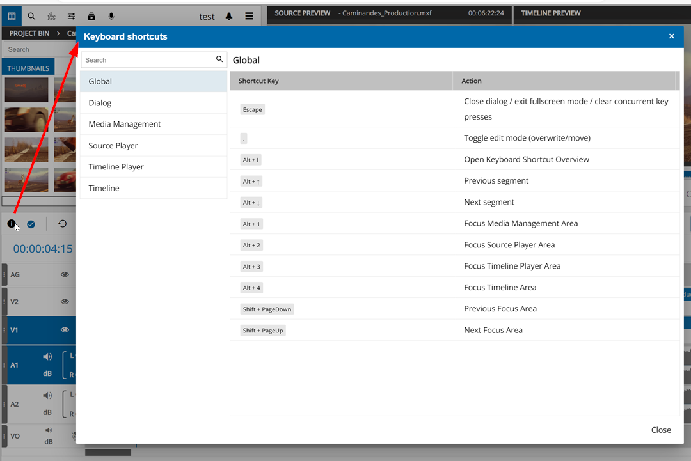Open the notifications bell

click(x=229, y=17)
